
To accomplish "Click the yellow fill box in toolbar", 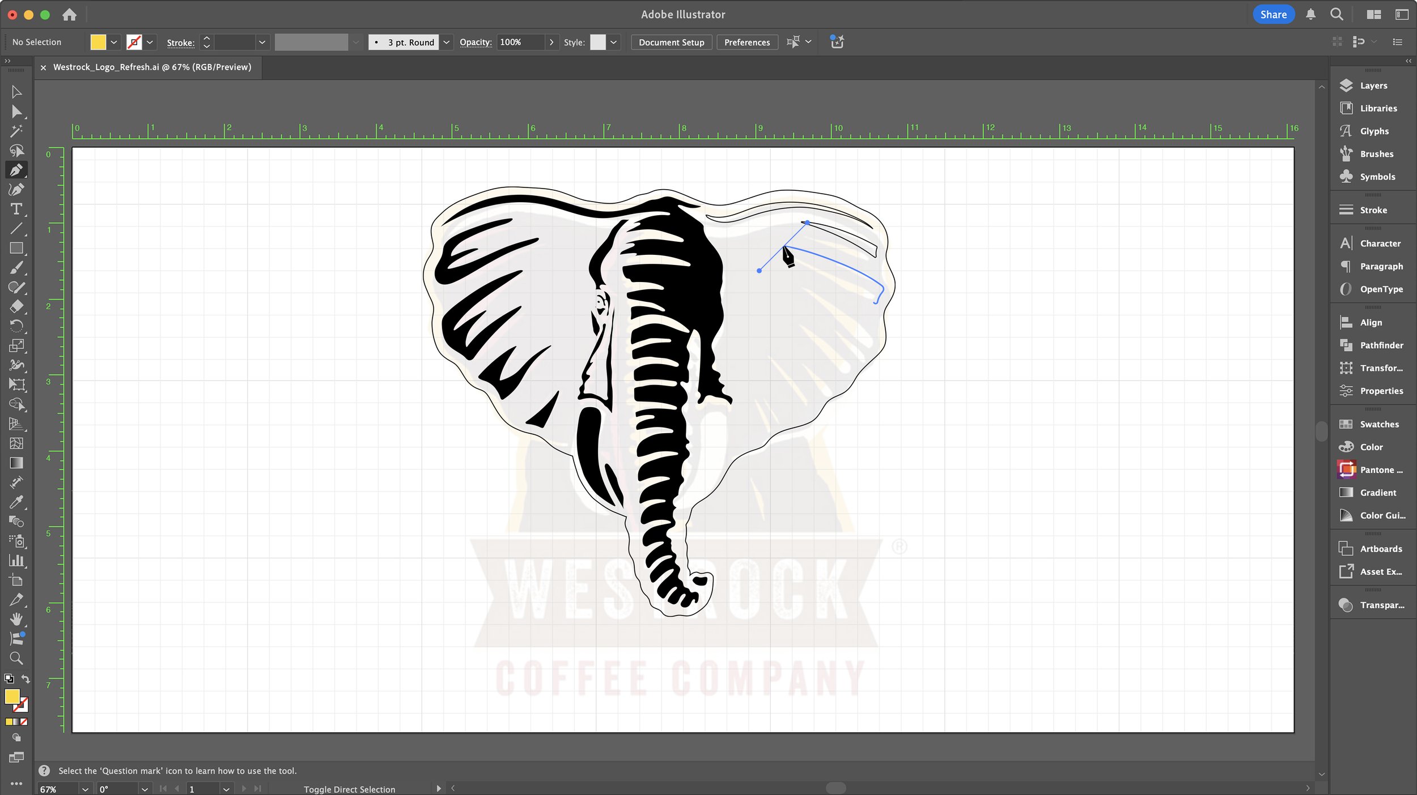I will (x=12, y=697).
